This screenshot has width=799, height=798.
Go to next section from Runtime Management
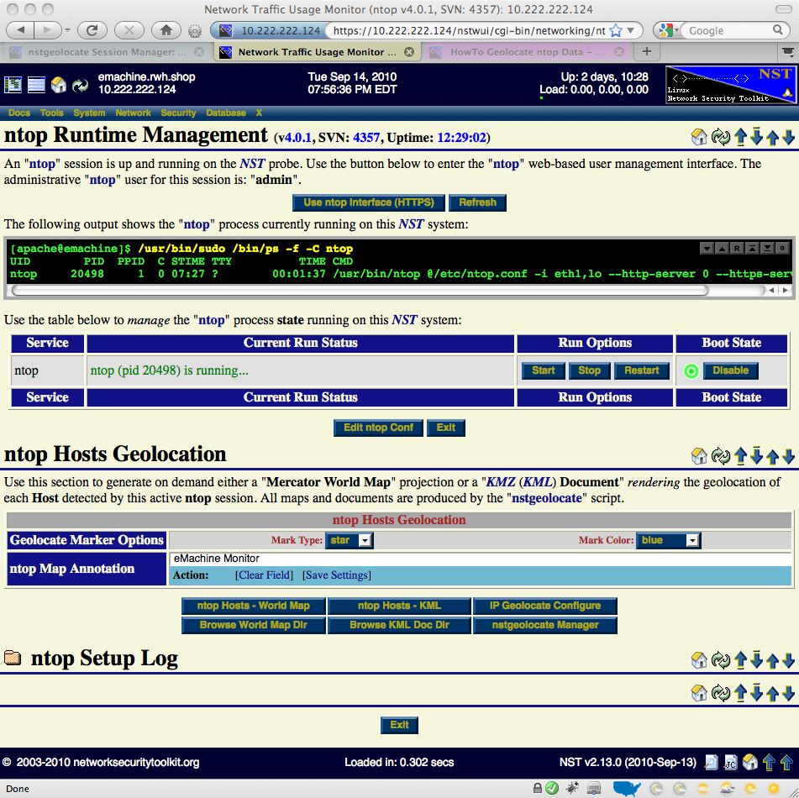click(x=788, y=137)
